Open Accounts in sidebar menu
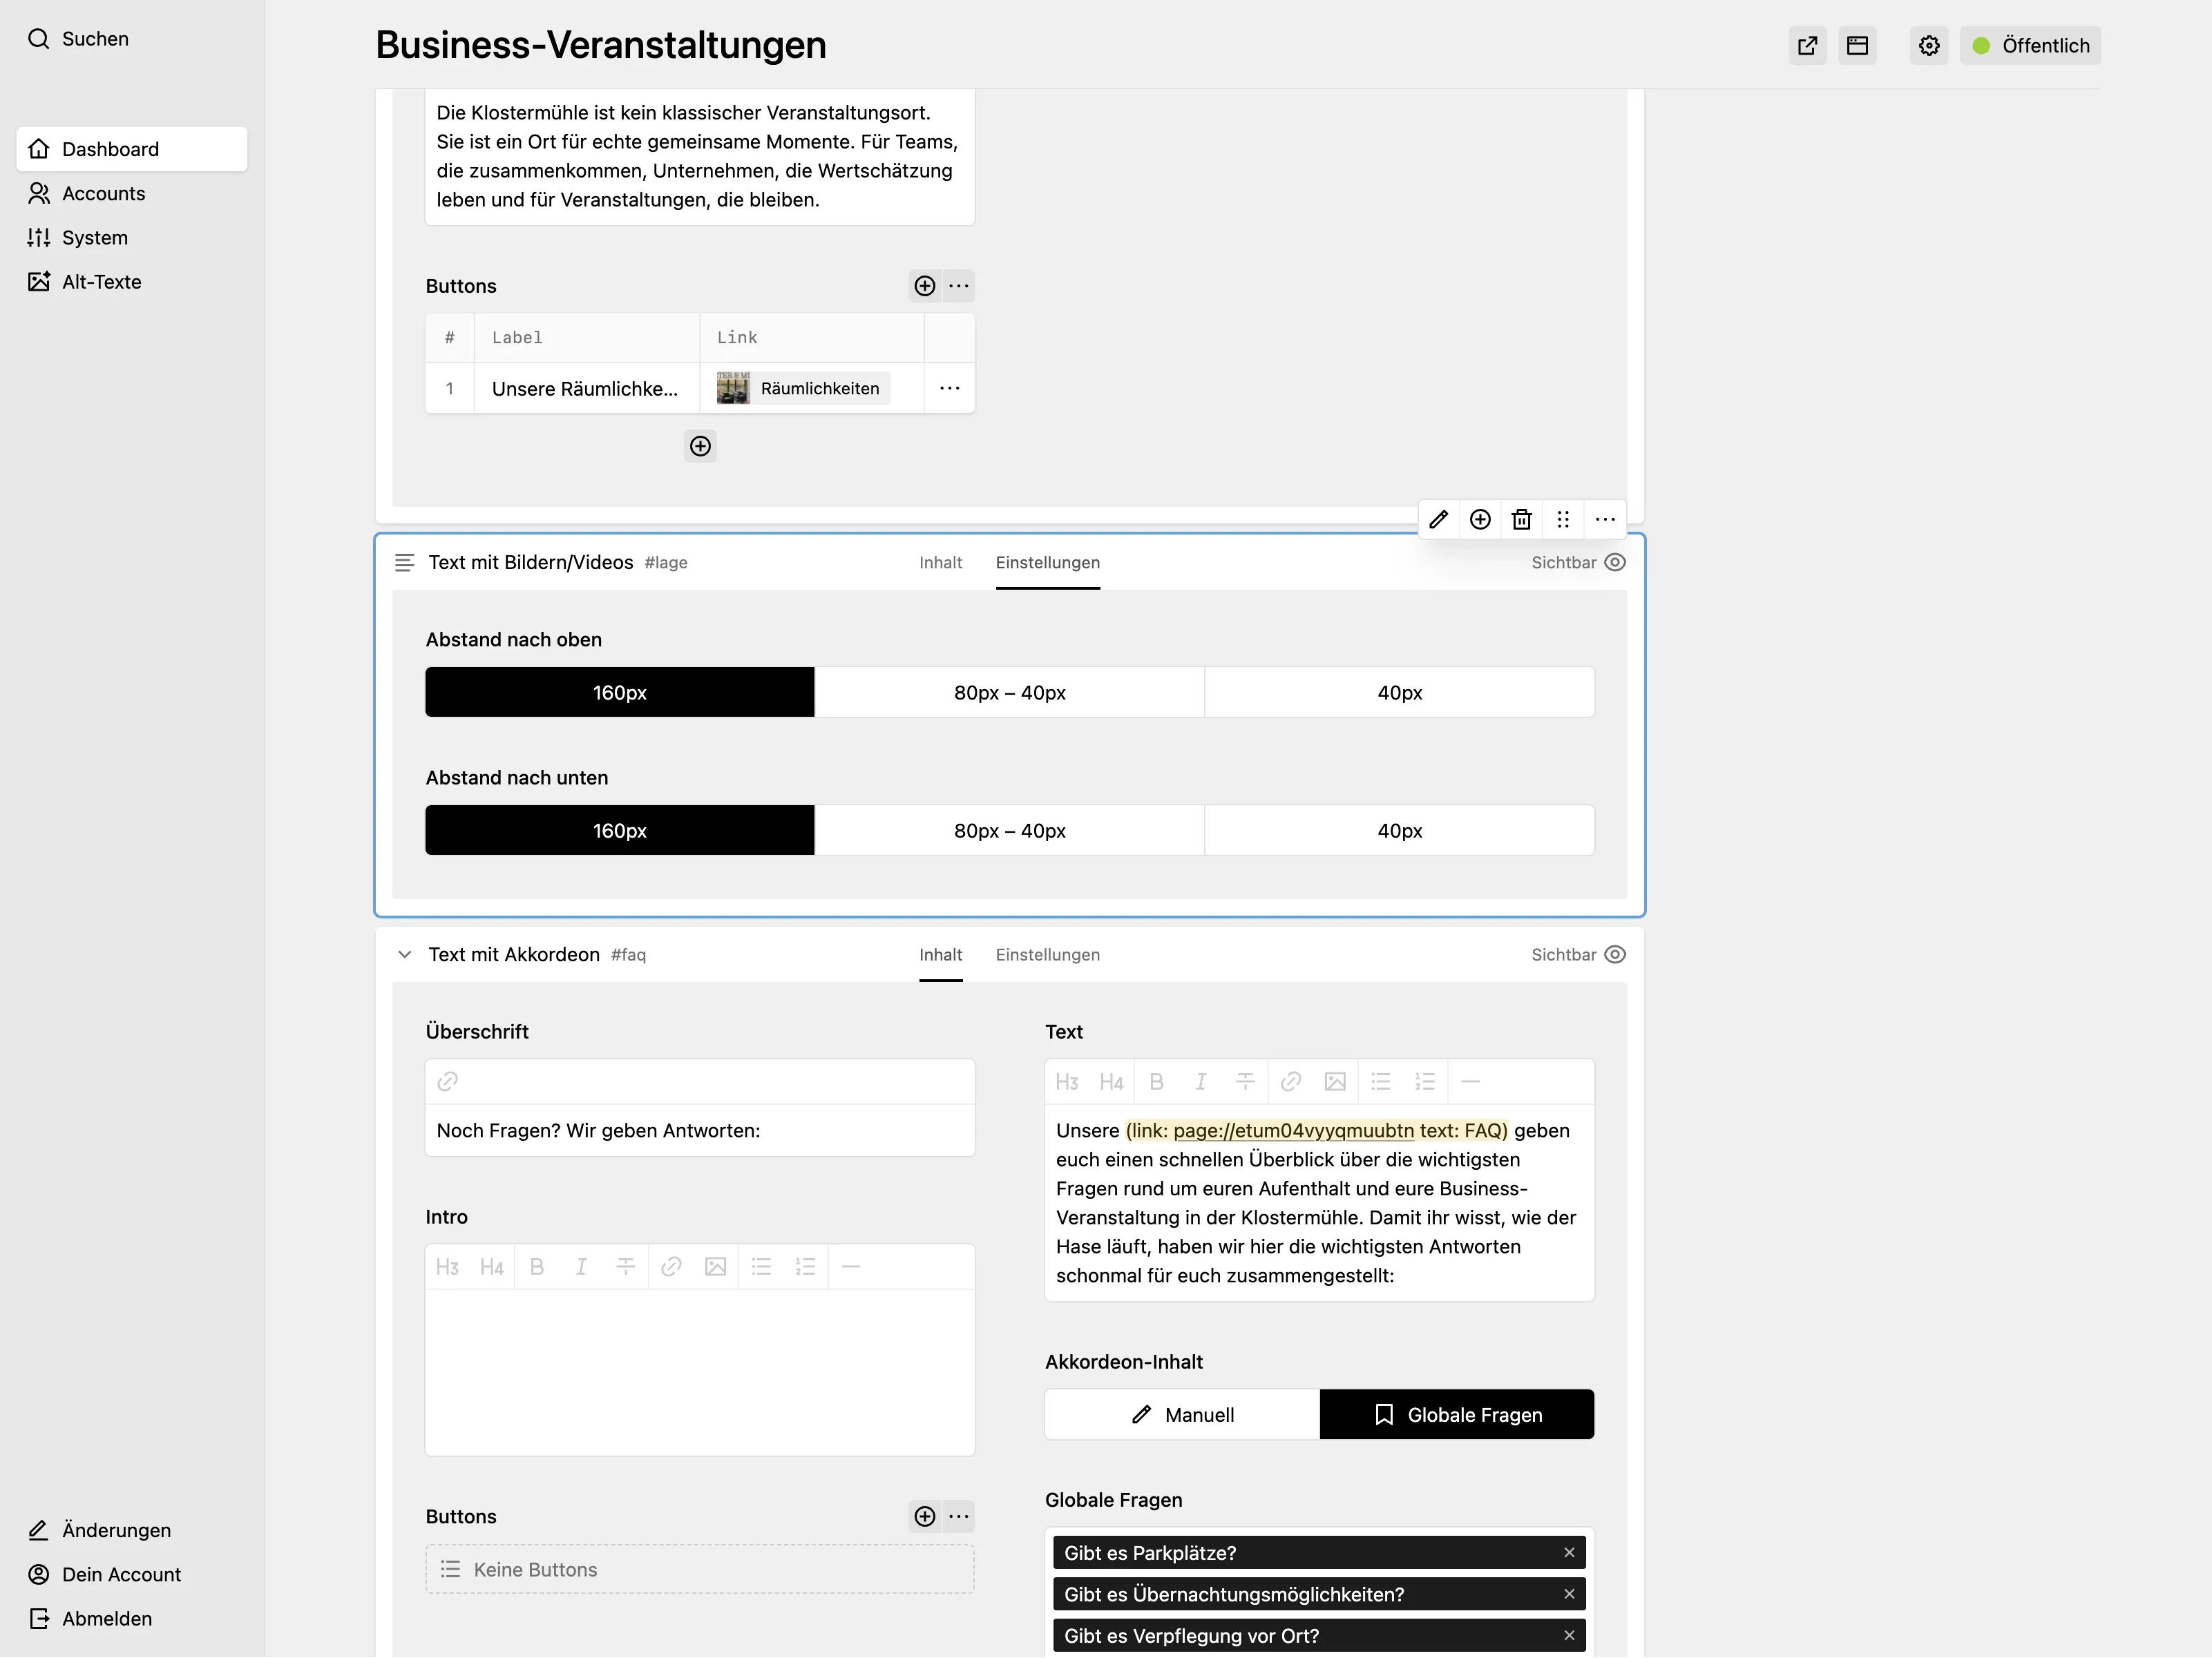Image resolution: width=2212 pixels, height=1658 pixels. (x=132, y=194)
